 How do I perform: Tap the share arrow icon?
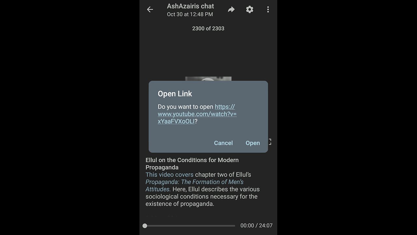[231, 9]
